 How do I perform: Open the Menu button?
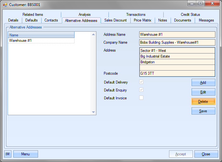coord(25,154)
